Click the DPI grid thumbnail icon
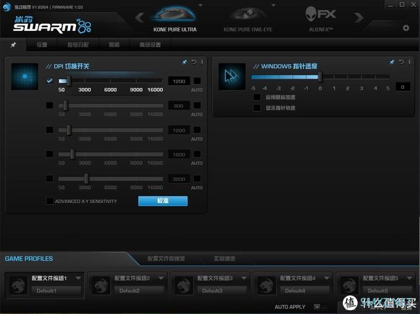This screenshot has height=314, width=420. (x=25, y=76)
